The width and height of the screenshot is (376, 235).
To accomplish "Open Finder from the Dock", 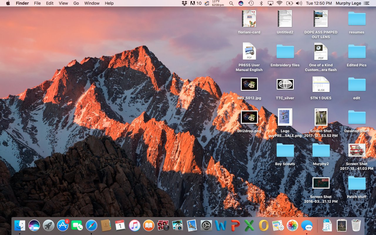I will pos(20,226).
